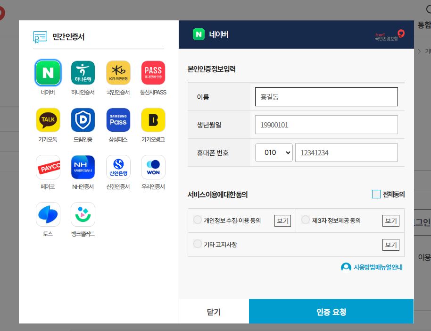Screen dimensions: 431x331
Task: Open the 사용방법매뉴얼안내 link
Action: point(372,267)
